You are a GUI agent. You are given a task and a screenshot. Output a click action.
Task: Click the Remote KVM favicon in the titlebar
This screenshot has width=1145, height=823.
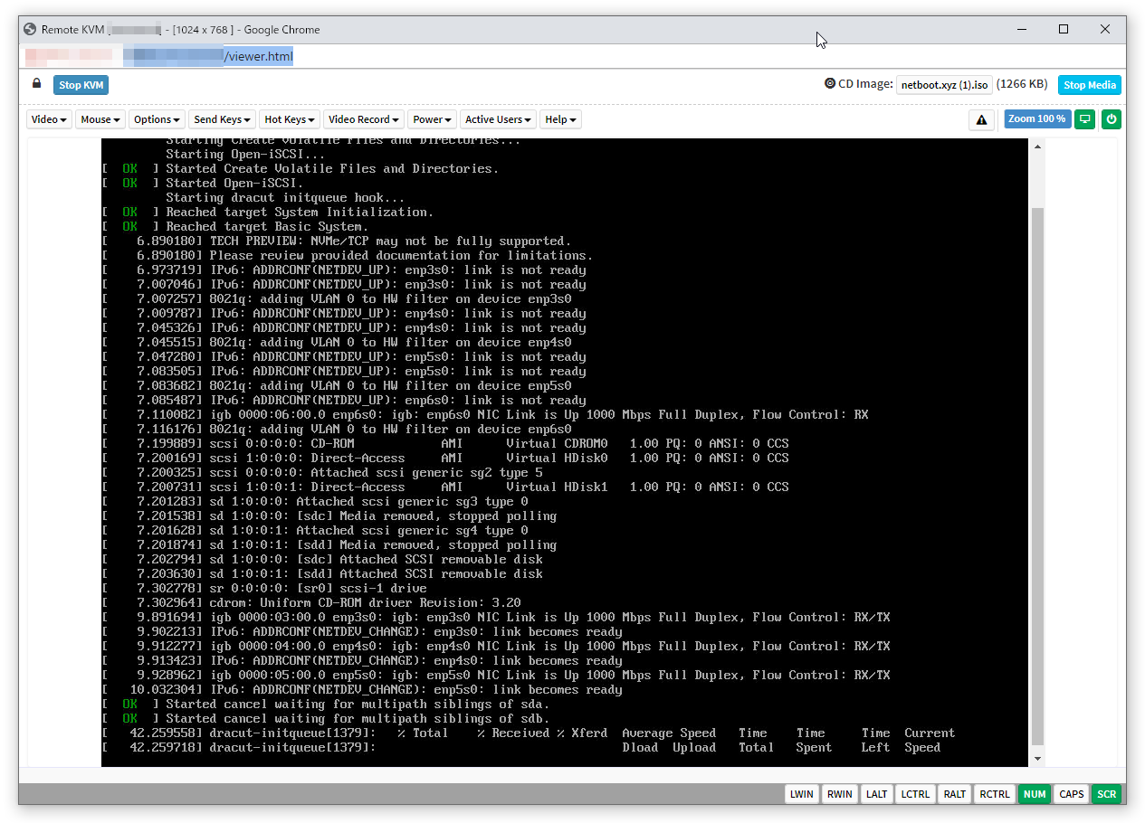coord(29,28)
